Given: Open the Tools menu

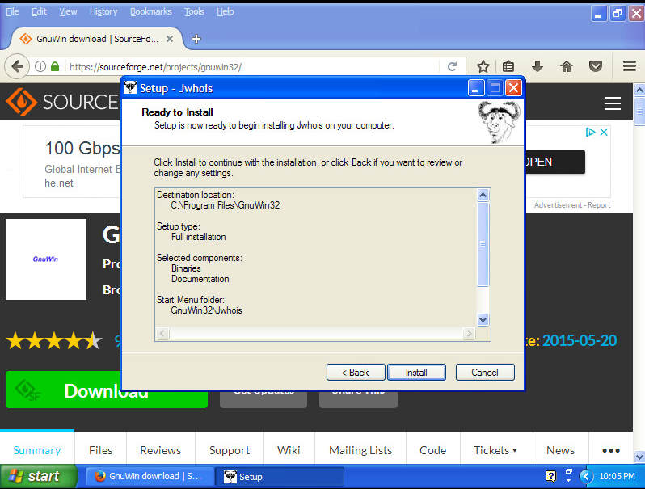Looking at the screenshot, I should 194,11.
